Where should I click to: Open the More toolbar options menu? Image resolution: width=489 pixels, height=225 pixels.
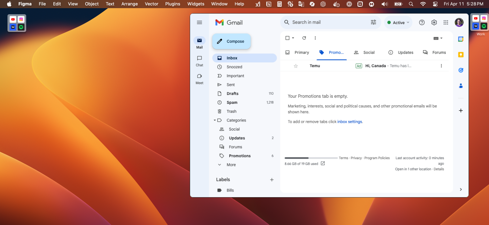pos(315,38)
